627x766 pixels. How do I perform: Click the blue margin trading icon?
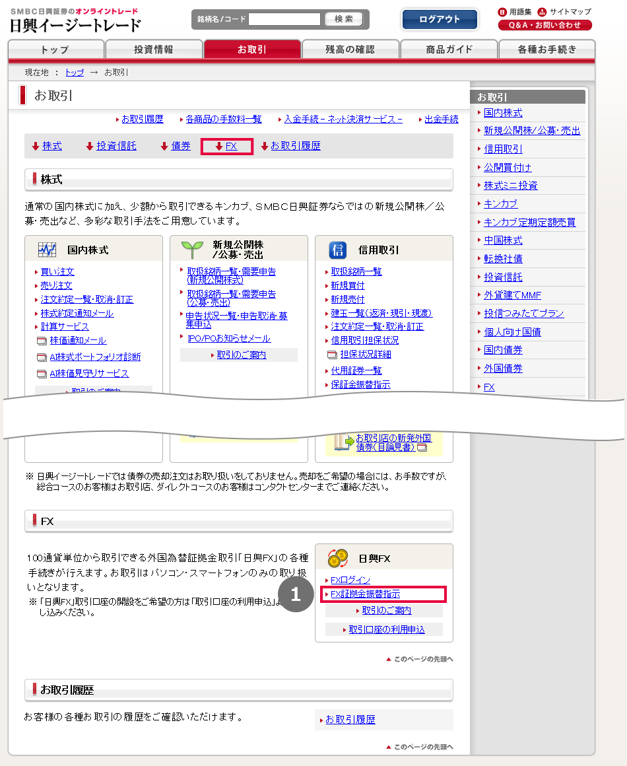pos(337,250)
